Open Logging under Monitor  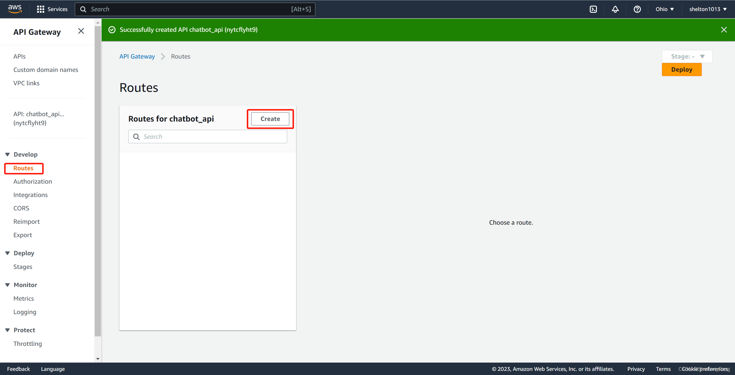[25, 312]
